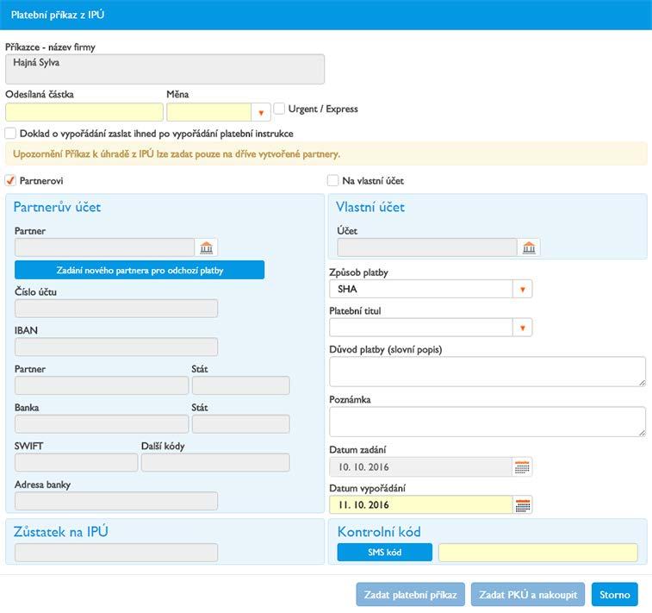Open calendar icon next to Datum zadání
Viewport: 652px width, 613px height.
(522, 467)
